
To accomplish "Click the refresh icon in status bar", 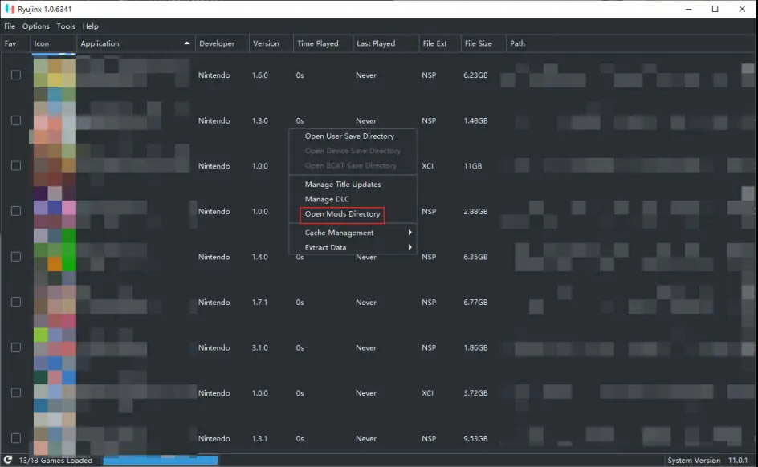I will click(x=8, y=461).
